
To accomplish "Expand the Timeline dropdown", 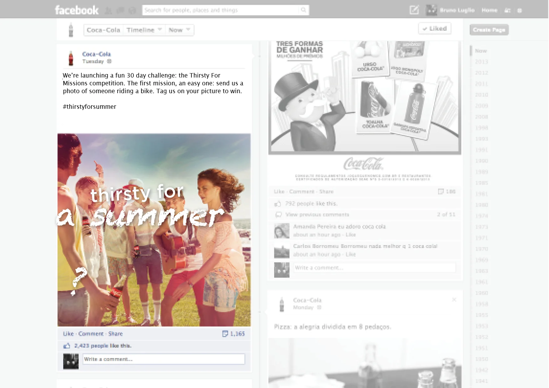I will pyautogui.click(x=144, y=30).
